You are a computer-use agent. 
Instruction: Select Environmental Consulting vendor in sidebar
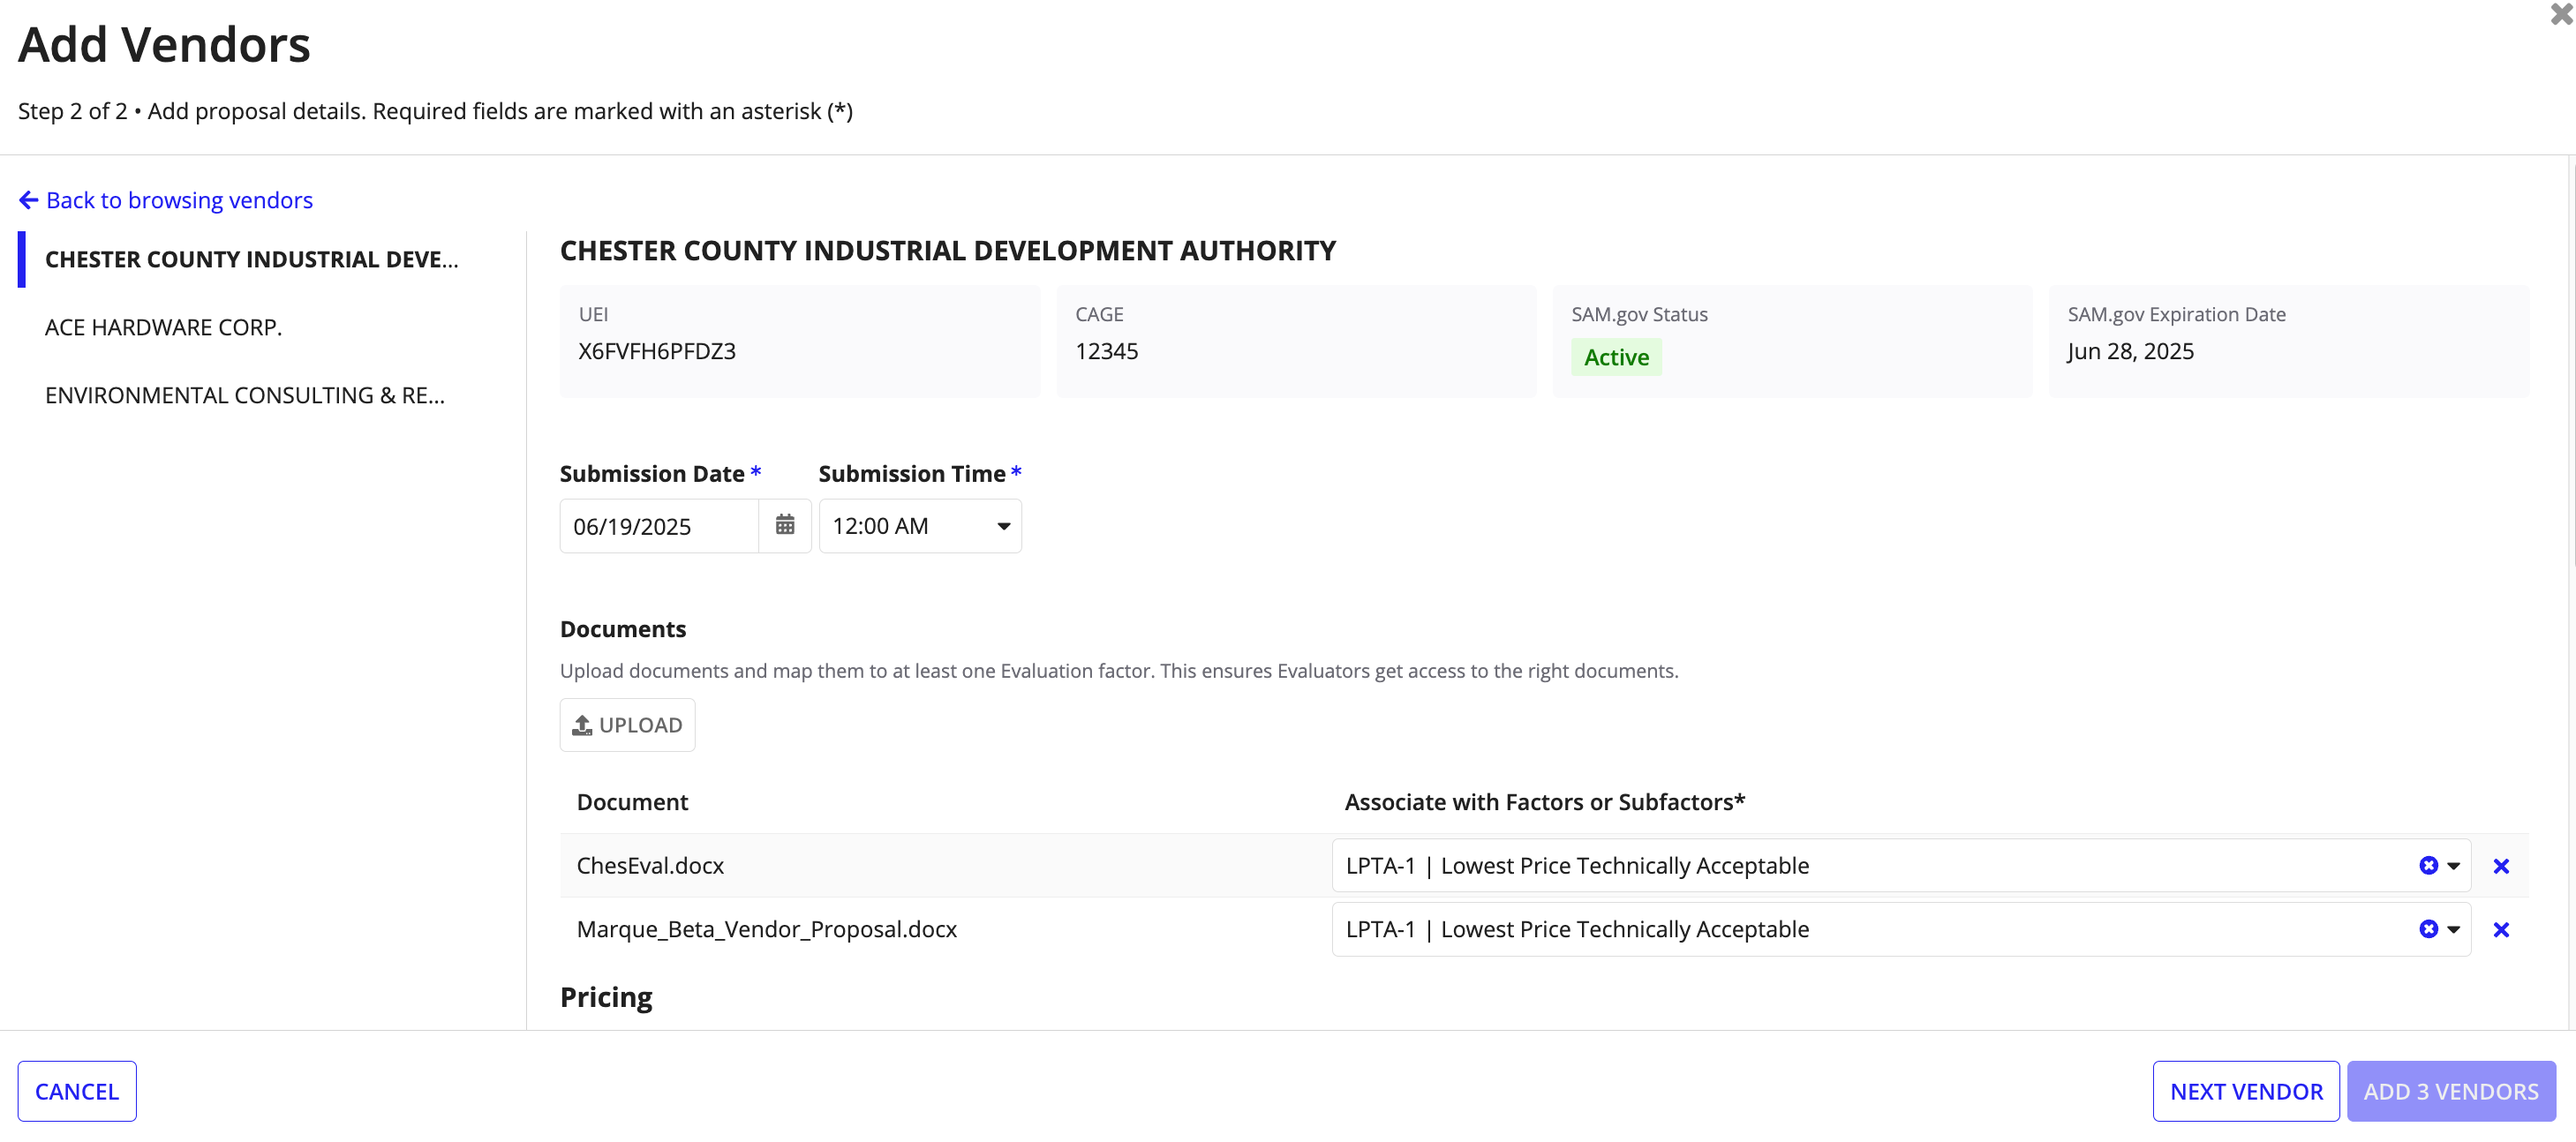click(x=245, y=395)
